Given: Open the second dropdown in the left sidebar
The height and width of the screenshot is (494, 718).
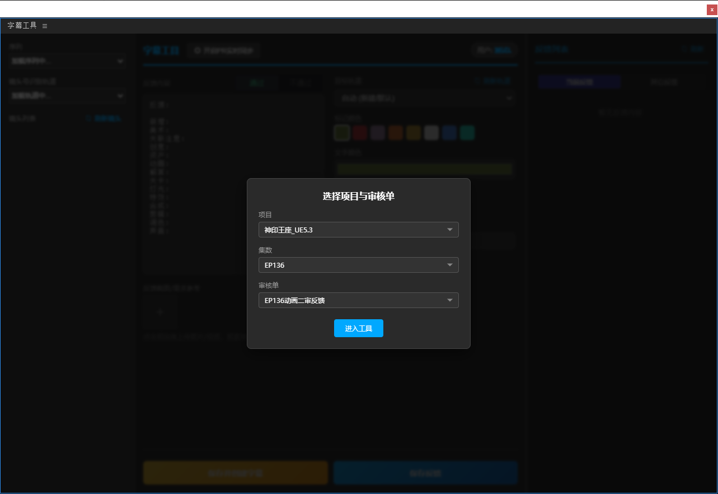Looking at the screenshot, I should pos(67,96).
